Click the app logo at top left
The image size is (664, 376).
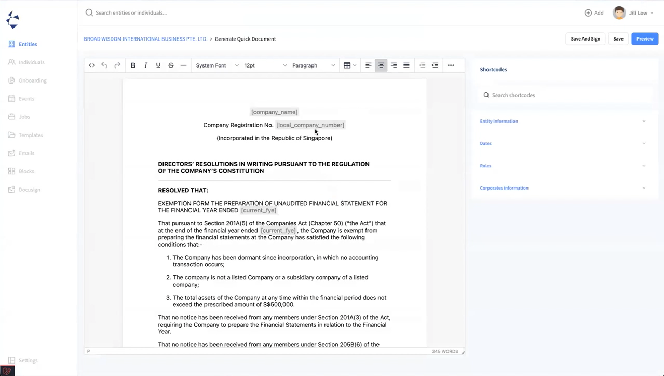12,20
